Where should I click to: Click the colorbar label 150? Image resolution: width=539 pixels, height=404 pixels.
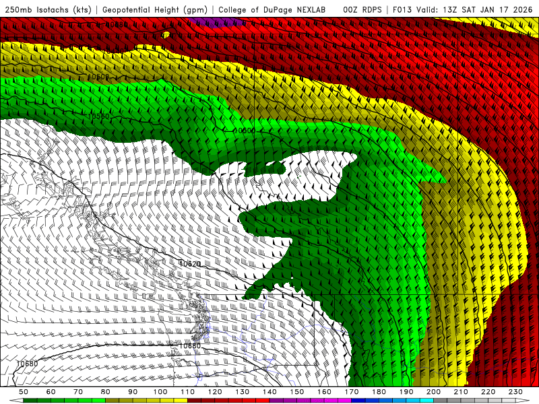click(x=297, y=392)
